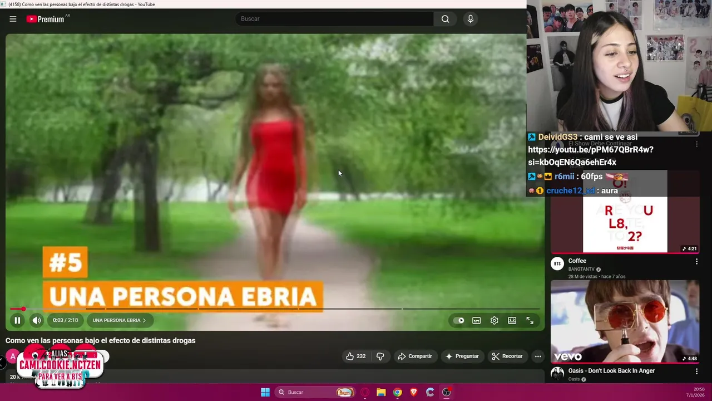This screenshot has width=712, height=401.
Task: Toggle autoplay switch in player
Action: [458, 320]
